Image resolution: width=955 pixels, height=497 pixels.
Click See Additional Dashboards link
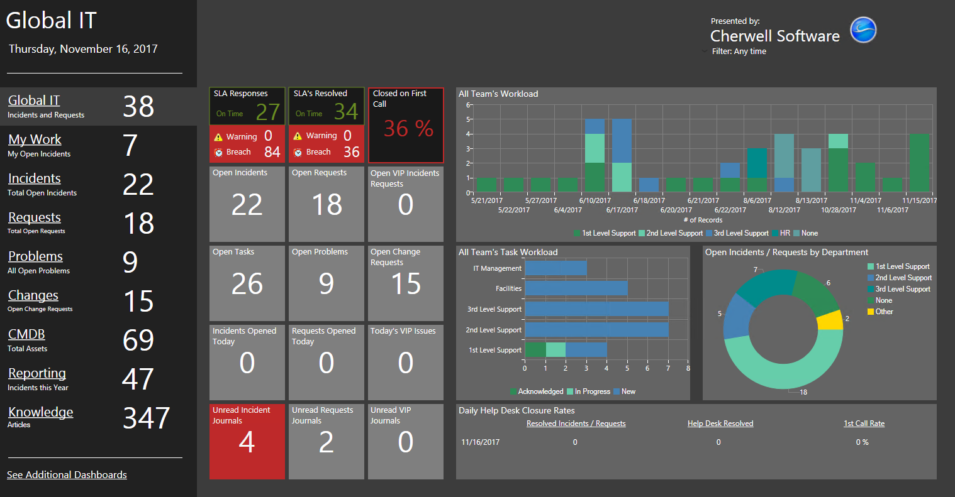(67, 475)
